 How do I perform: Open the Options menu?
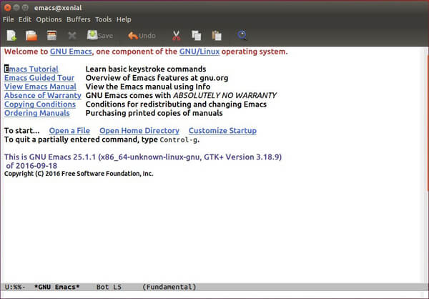point(49,19)
